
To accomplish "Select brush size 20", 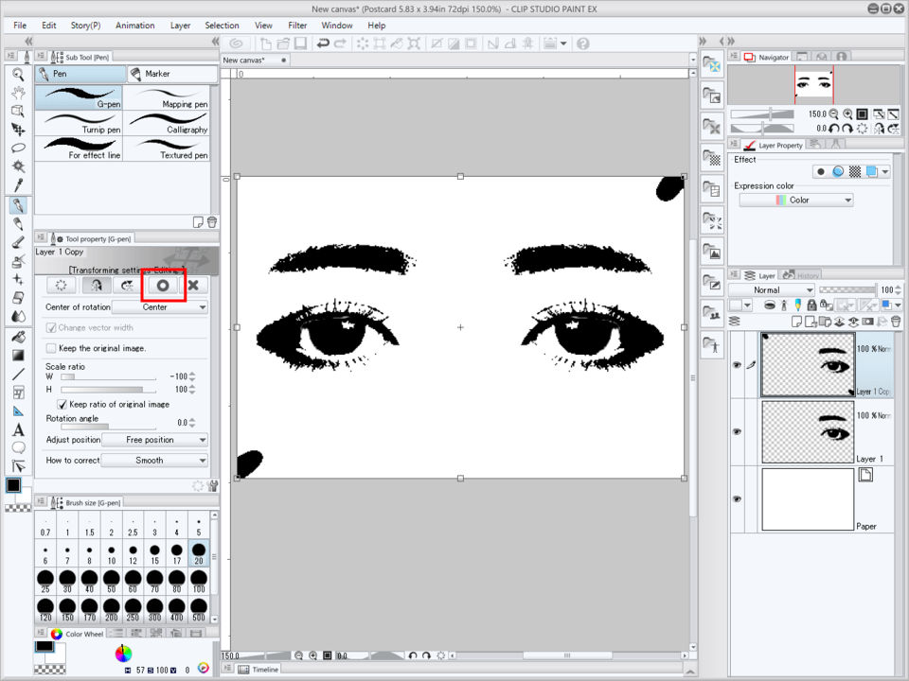I will point(199,551).
